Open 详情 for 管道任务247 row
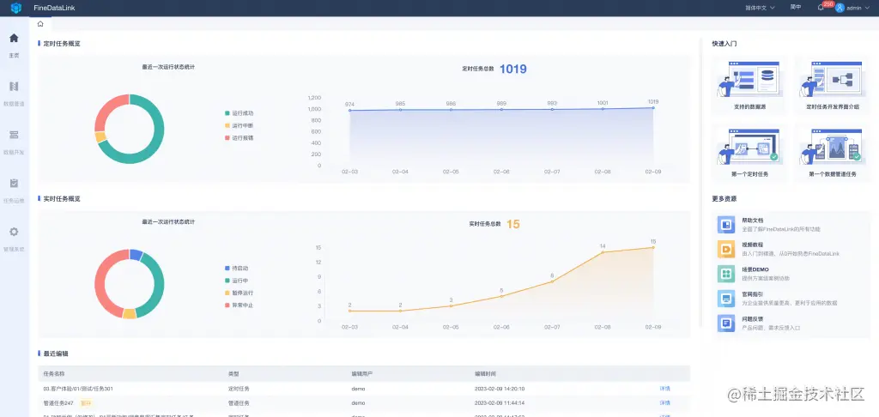 click(x=665, y=403)
